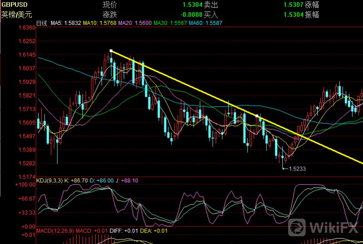Select the trendline start handle at the peak
The width and height of the screenshot is (363, 244).
(x=111, y=51)
